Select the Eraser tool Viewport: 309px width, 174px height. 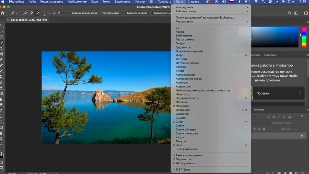1,88
